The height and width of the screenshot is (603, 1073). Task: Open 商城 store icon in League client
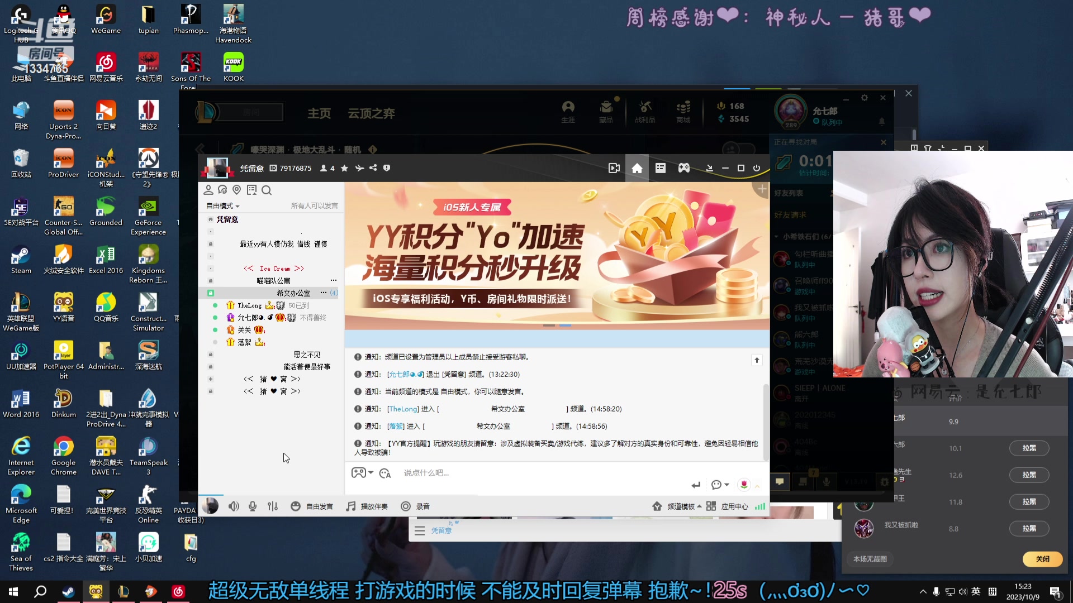(x=683, y=111)
